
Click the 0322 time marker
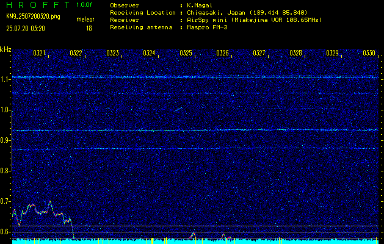(76, 53)
